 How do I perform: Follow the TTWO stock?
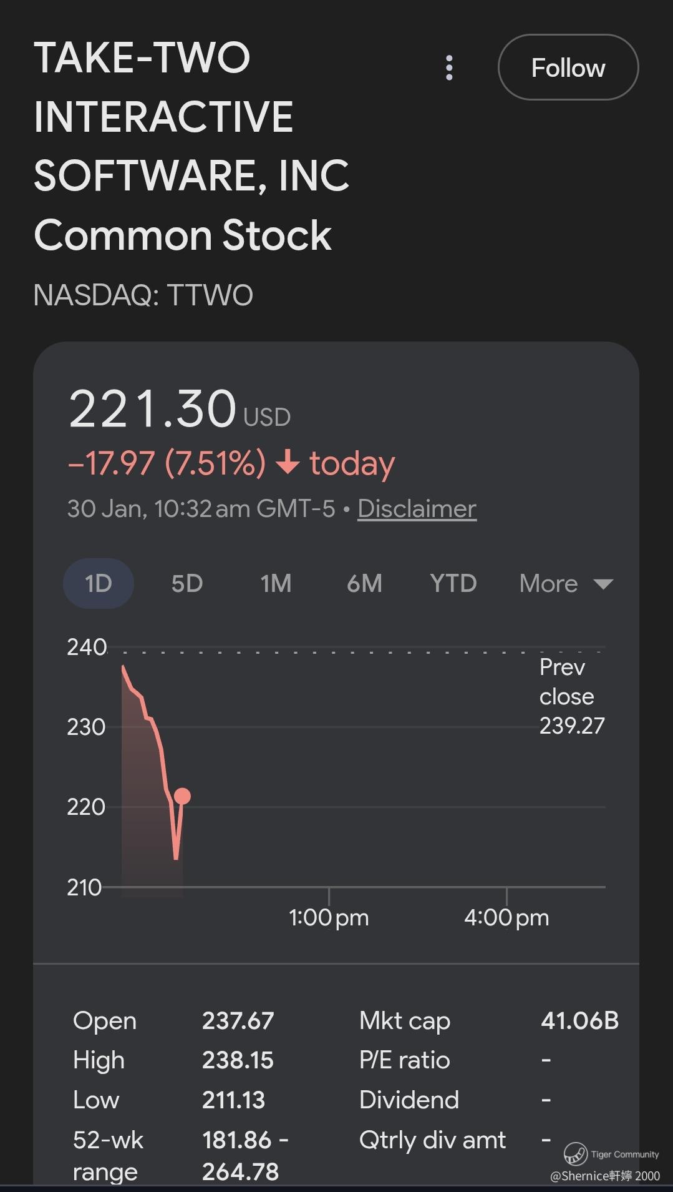(568, 67)
